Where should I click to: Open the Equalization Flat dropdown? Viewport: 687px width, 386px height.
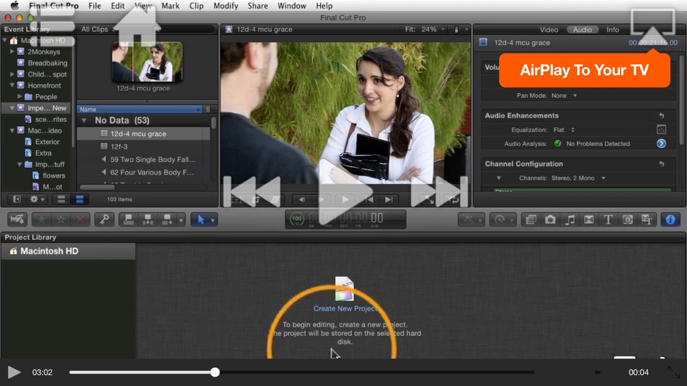564,129
